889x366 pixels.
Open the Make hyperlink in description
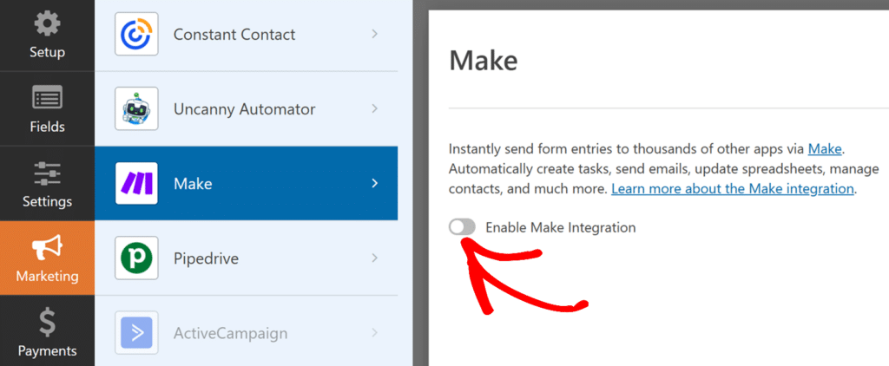coord(825,149)
